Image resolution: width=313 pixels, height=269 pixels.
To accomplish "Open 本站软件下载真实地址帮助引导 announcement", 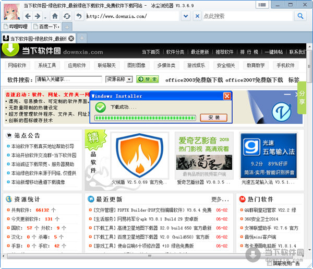I will click(43, 146).
